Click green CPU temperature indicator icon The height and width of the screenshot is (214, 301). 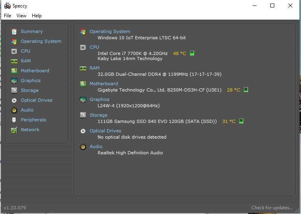[192, 53]
